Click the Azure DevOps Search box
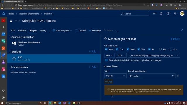Viewport: 187px width, 105px height. click(x=134, y=14)
